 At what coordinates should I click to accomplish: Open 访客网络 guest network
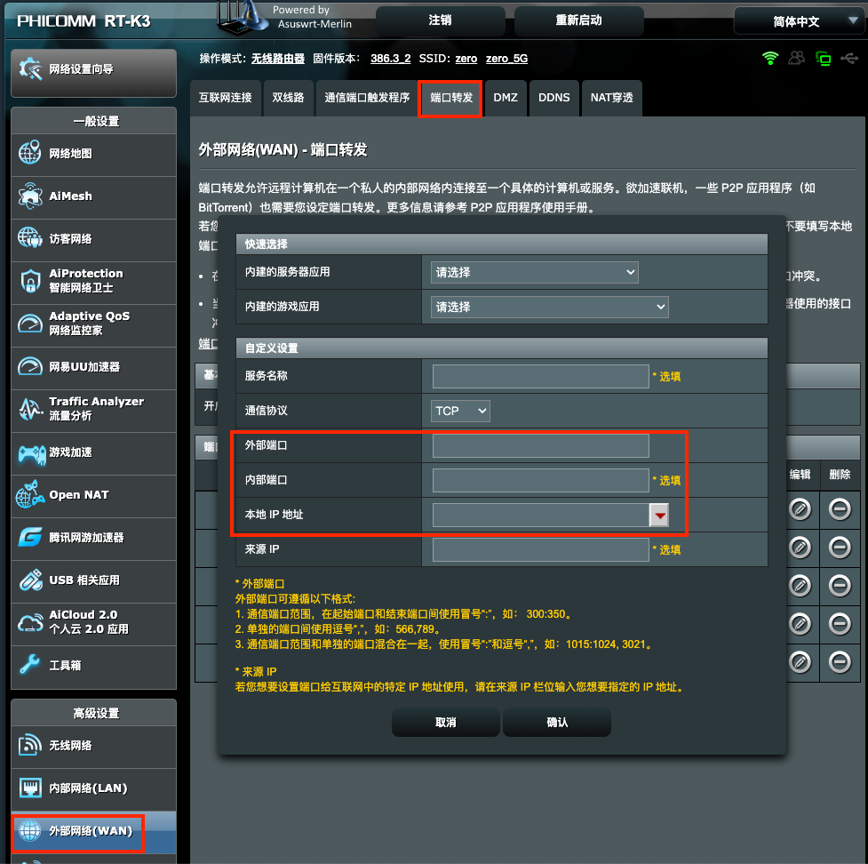[x=93, y=240]
